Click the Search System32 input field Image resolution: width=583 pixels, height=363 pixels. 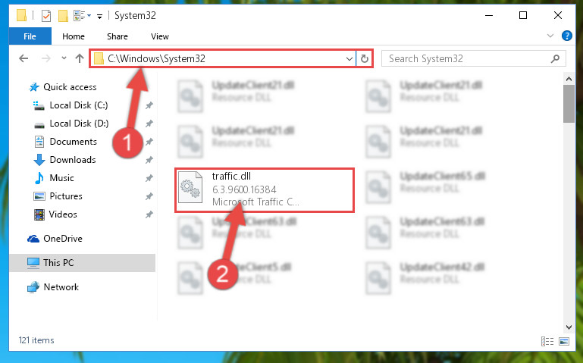(466, 58)
